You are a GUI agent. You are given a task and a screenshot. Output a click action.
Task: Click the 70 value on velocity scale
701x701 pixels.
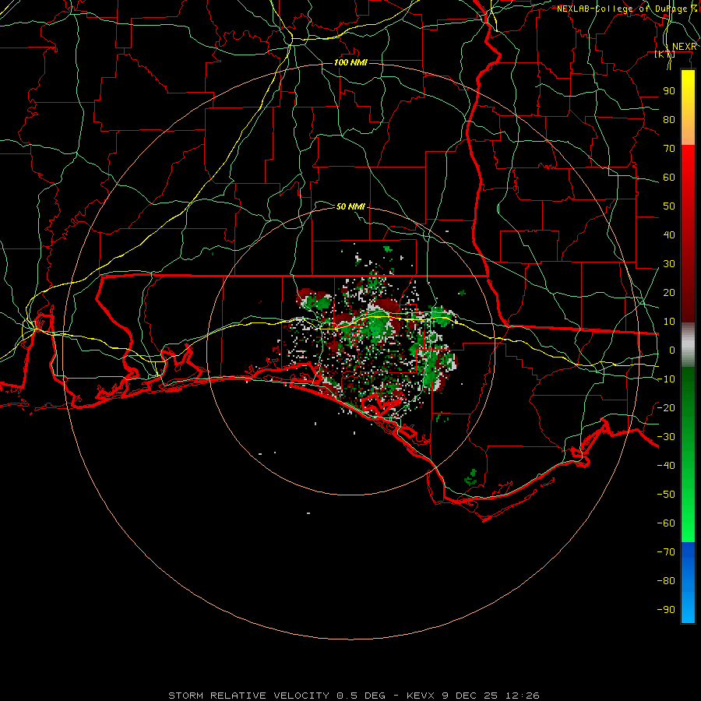pos(669,149)
